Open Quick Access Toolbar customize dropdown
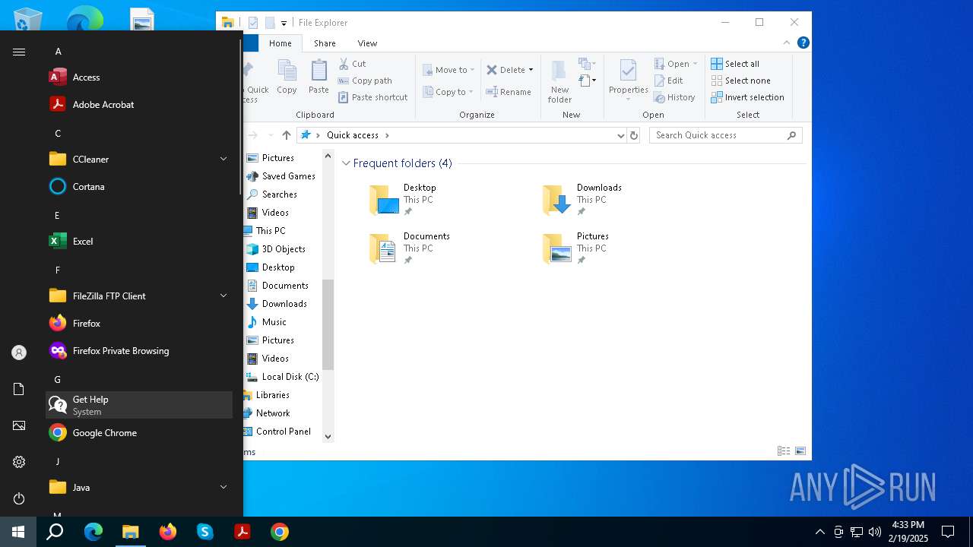The width and height of the screenshot is (973, 547). tap(284, 24)
